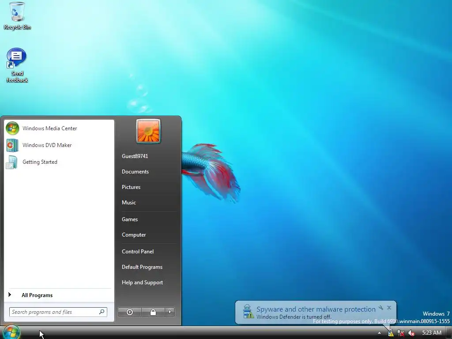The width and height of the screenshot is (452, 339).
Task: Open notification settings wrench icon
Action: pyautogui.click(x=381, y=308)
